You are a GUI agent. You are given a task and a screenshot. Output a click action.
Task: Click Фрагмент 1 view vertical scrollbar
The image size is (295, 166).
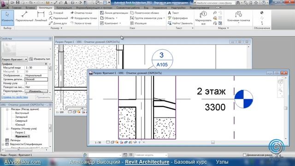point(286,108)
